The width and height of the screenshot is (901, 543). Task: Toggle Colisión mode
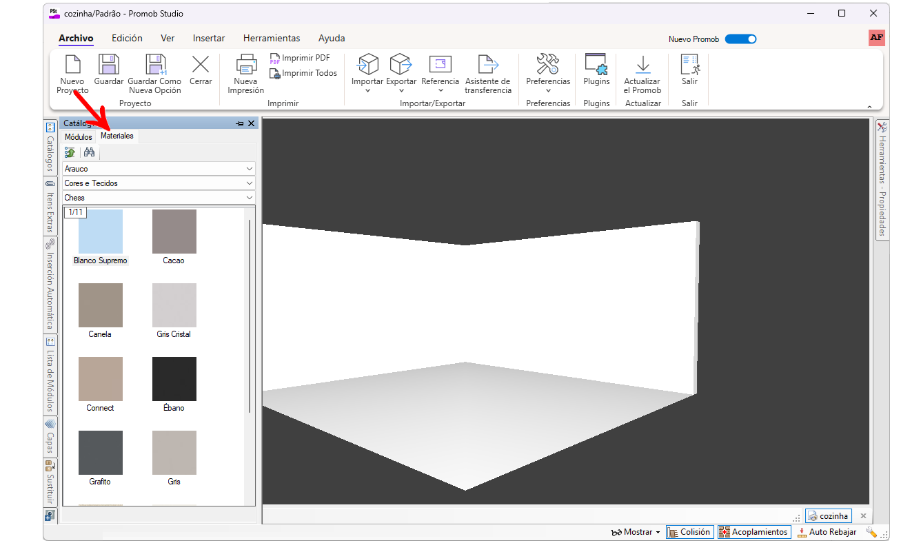[690, 532]
